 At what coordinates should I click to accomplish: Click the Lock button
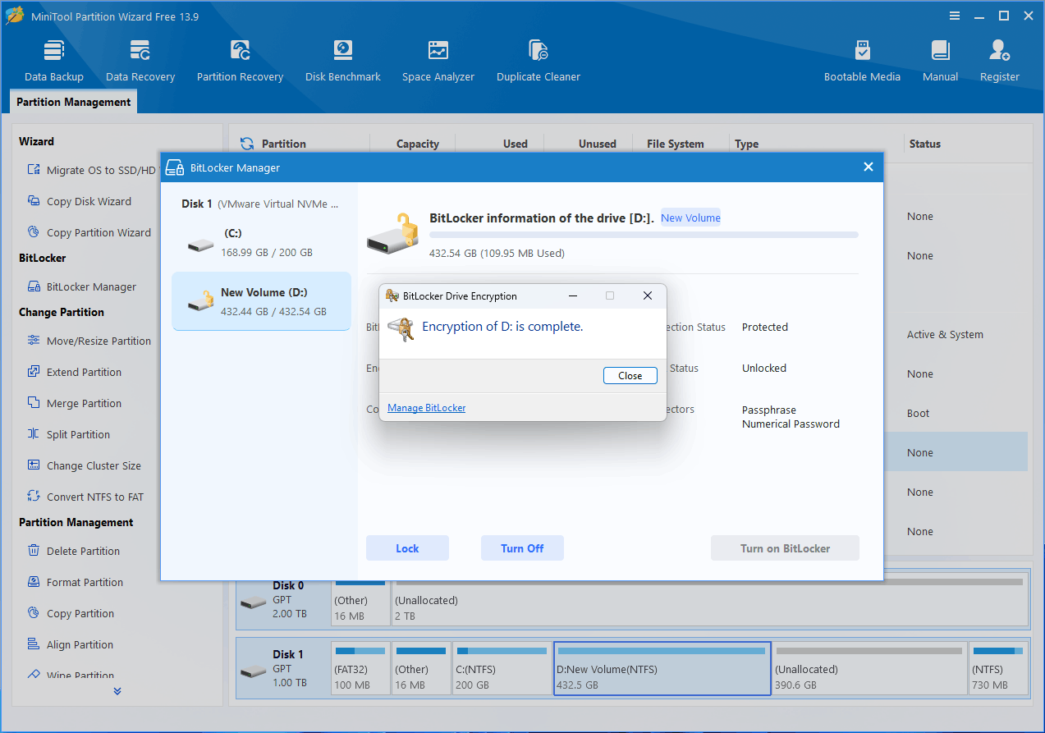407,548
